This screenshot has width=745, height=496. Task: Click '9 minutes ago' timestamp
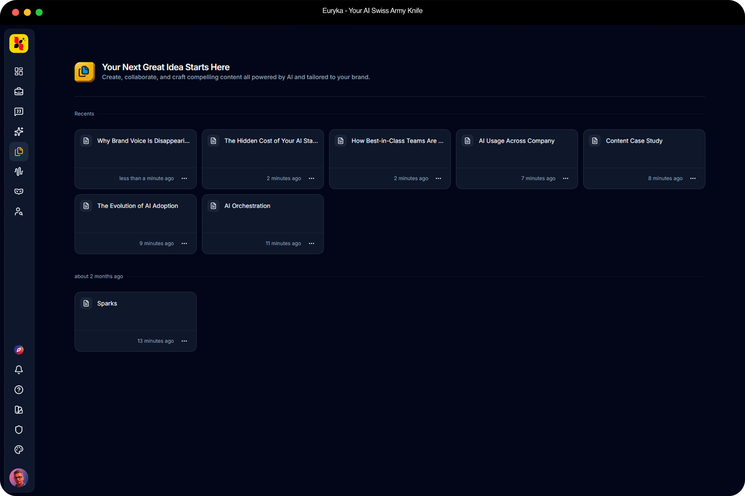point(156,244)
